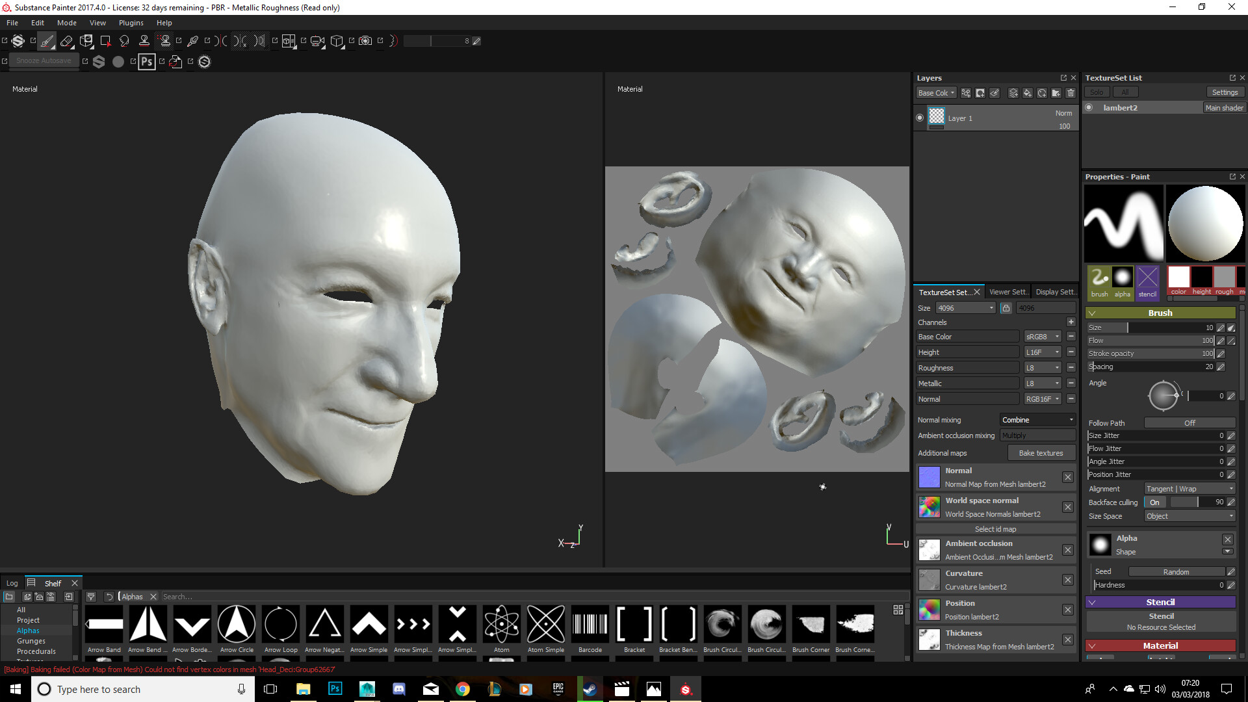Open the Export to Photoshop tool
Screen dimensions: 1248x702
[x=146, y=61]
